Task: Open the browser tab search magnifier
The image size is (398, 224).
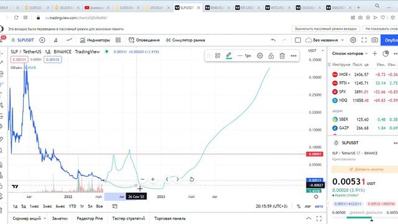Action: point(377,6)
